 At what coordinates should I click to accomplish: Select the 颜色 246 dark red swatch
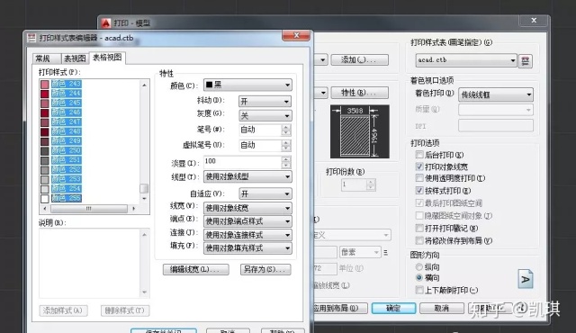(44, 112)
